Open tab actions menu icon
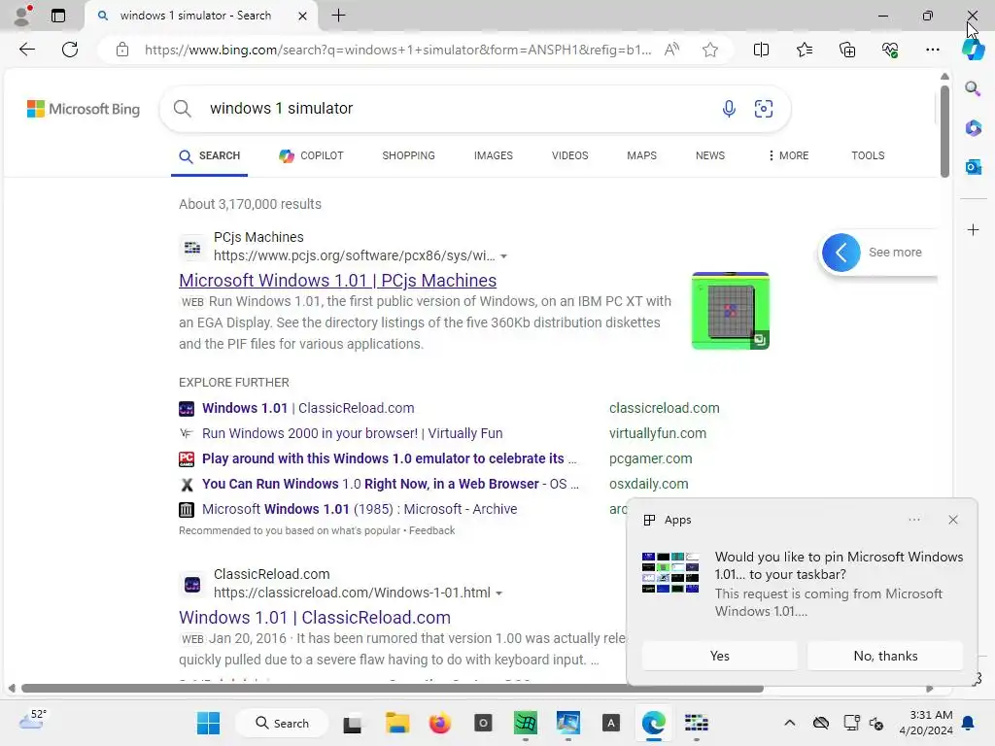The image size is (995, 746). click(57, 16)
